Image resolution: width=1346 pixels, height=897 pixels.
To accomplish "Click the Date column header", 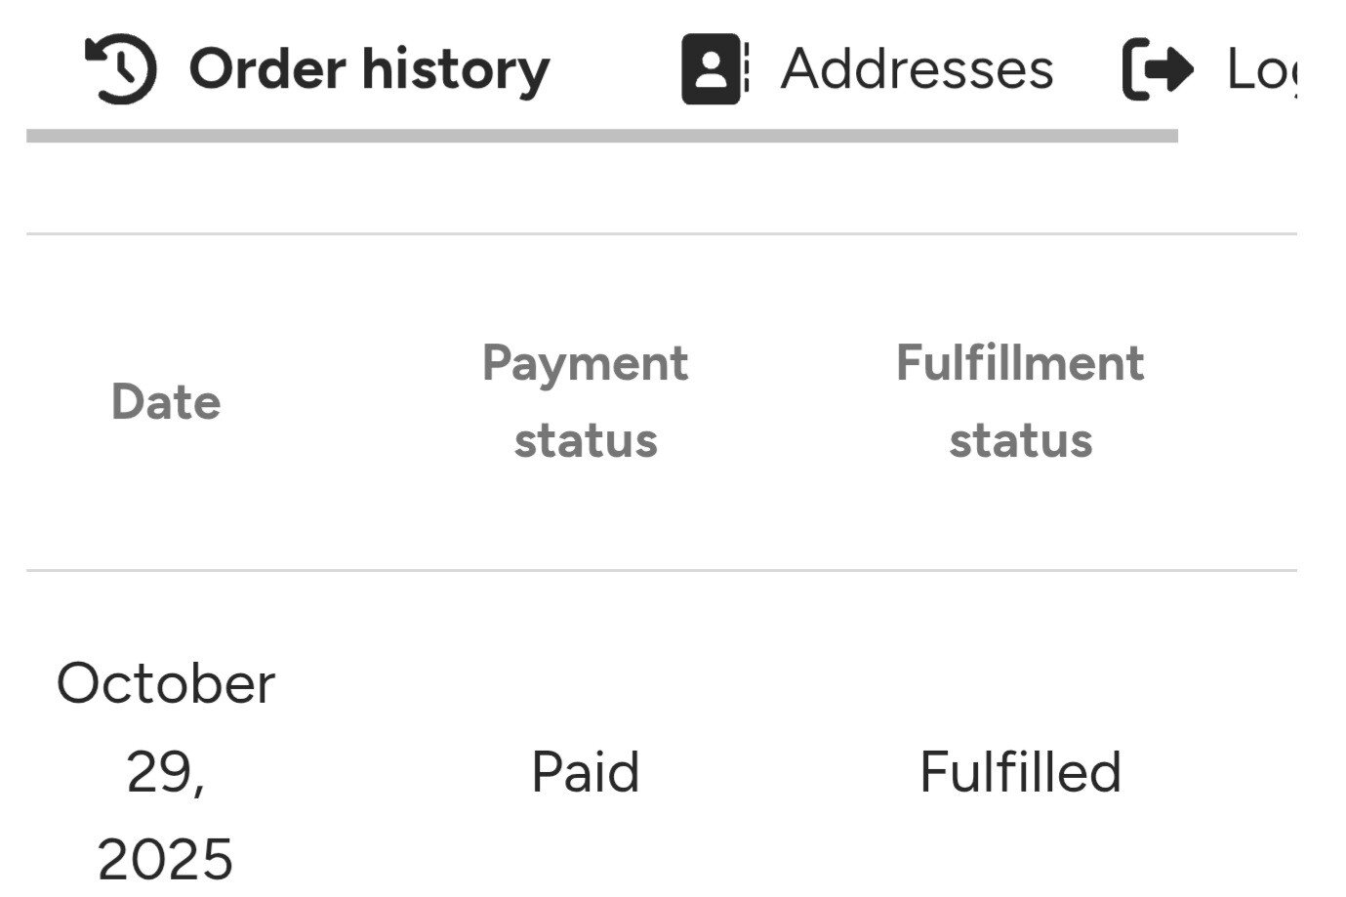I will 166,402.
